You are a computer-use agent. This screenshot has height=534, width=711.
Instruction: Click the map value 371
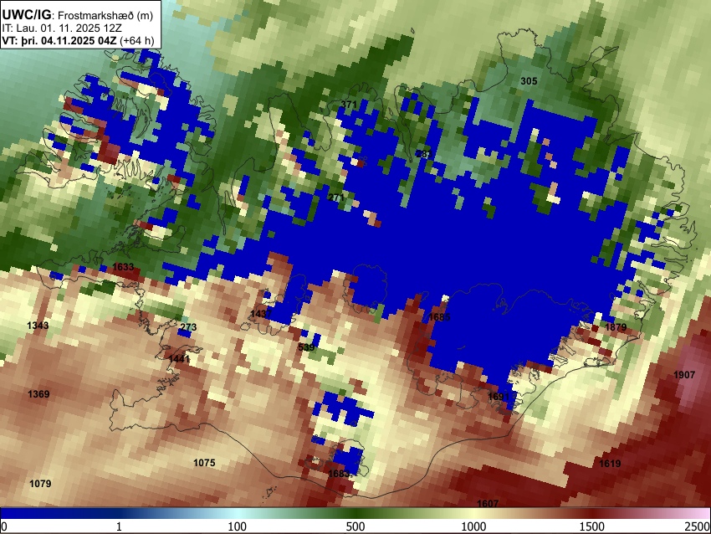pyautogui.click(x=349, y=105)
